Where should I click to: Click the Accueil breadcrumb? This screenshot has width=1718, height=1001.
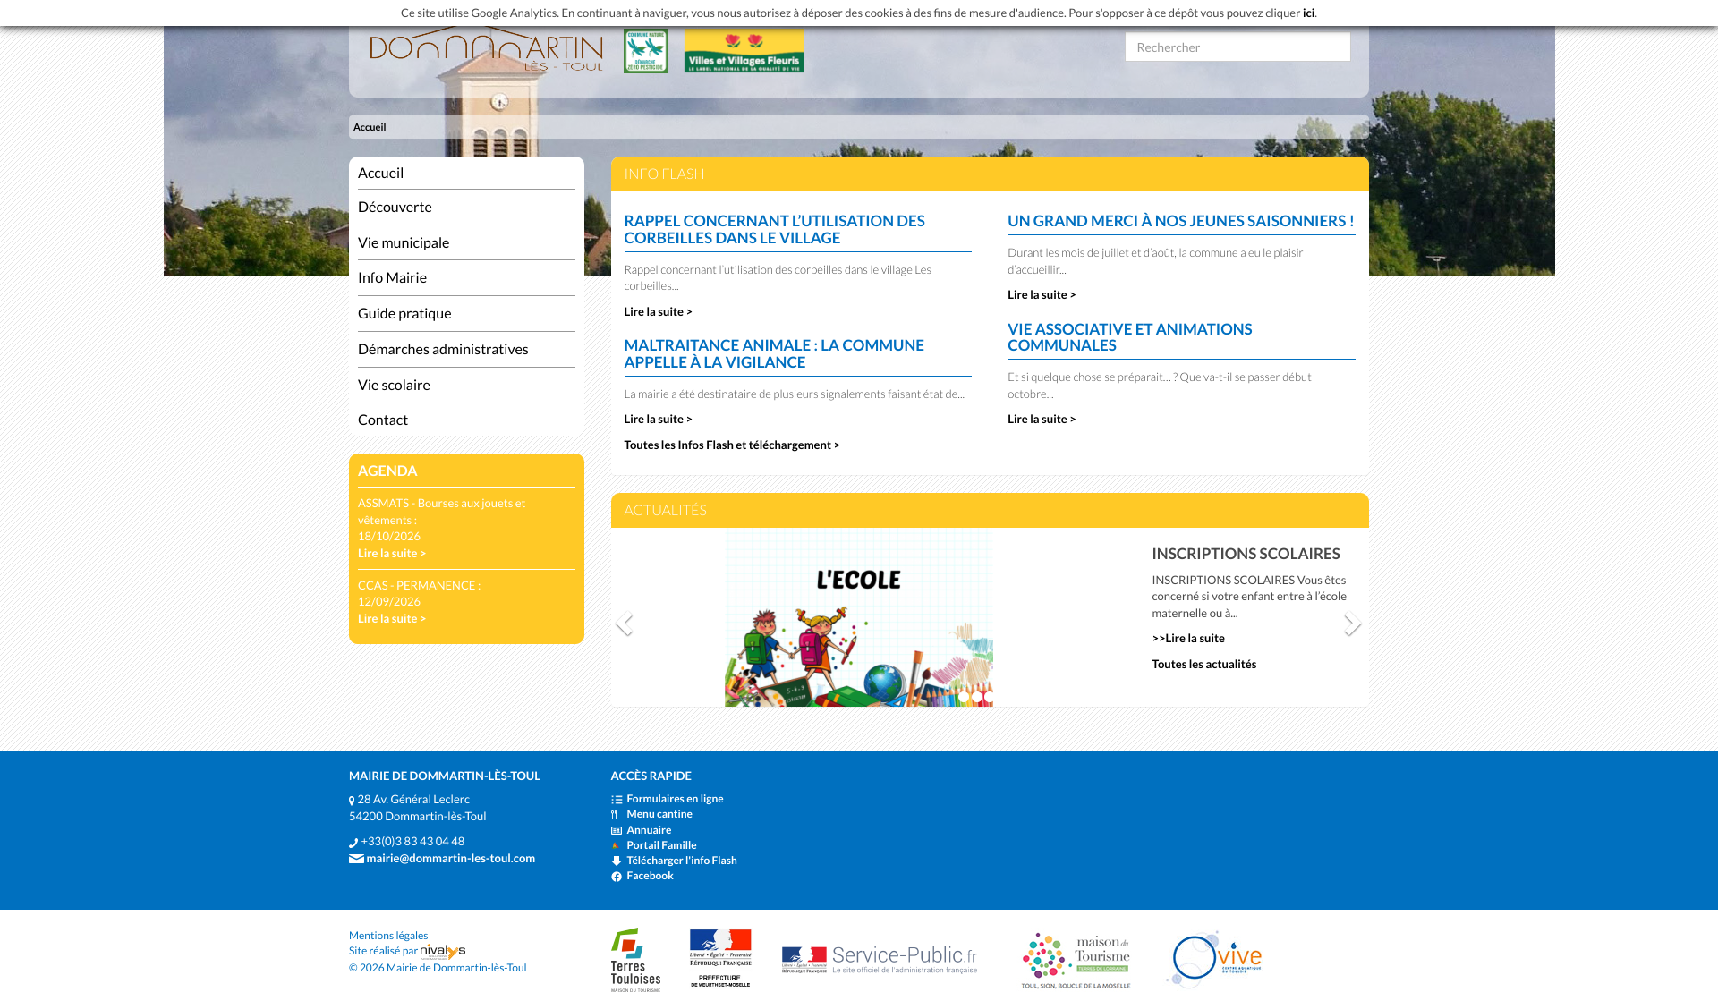click(370, 127)
